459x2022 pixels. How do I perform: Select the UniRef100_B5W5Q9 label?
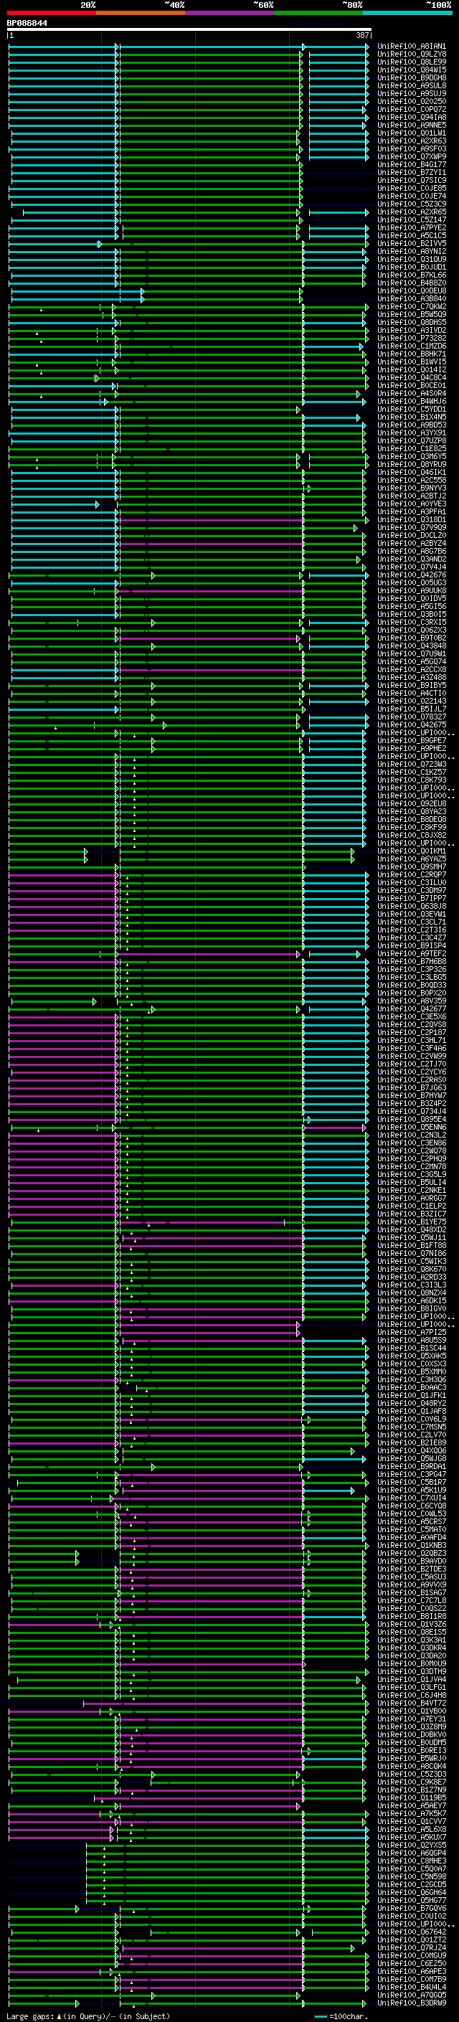412,315
